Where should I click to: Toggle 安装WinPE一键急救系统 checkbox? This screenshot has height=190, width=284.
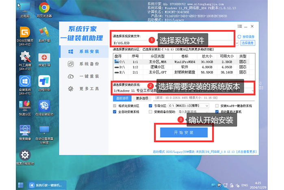217,106
